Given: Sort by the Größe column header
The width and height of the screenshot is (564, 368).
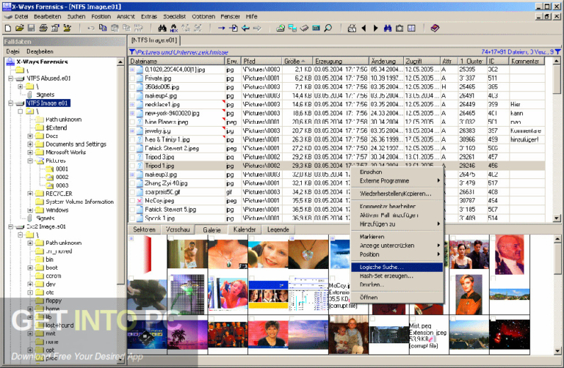Looking at the screenshot, I should 297,62.
